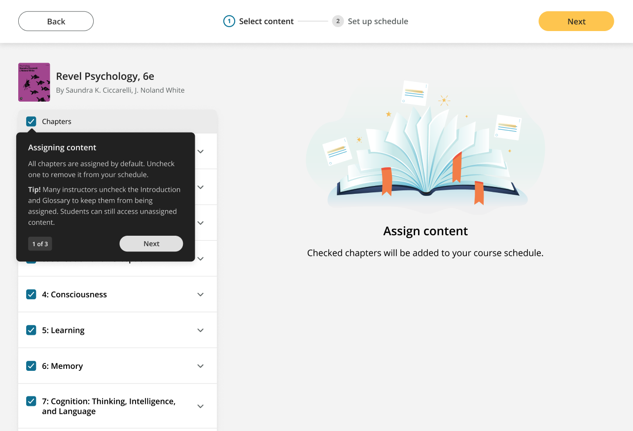Expand the 5: Learning chapter chevron

click(201, 330)
